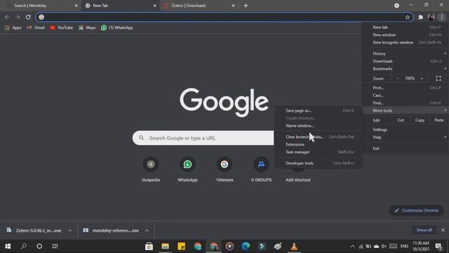Close the New Tab tab
This screenshot has width=449, height=253.
click(154, 6)
